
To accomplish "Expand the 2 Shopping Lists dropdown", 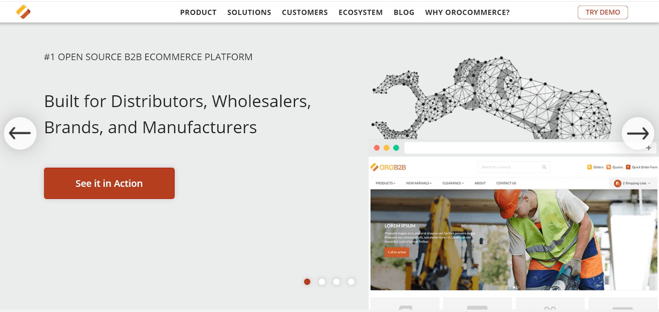I will pos(633,183).
